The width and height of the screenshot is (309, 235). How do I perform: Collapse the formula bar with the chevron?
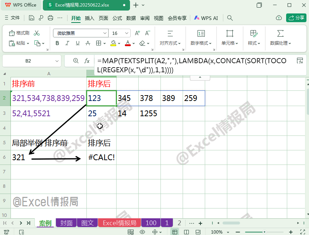click(200, 77)
